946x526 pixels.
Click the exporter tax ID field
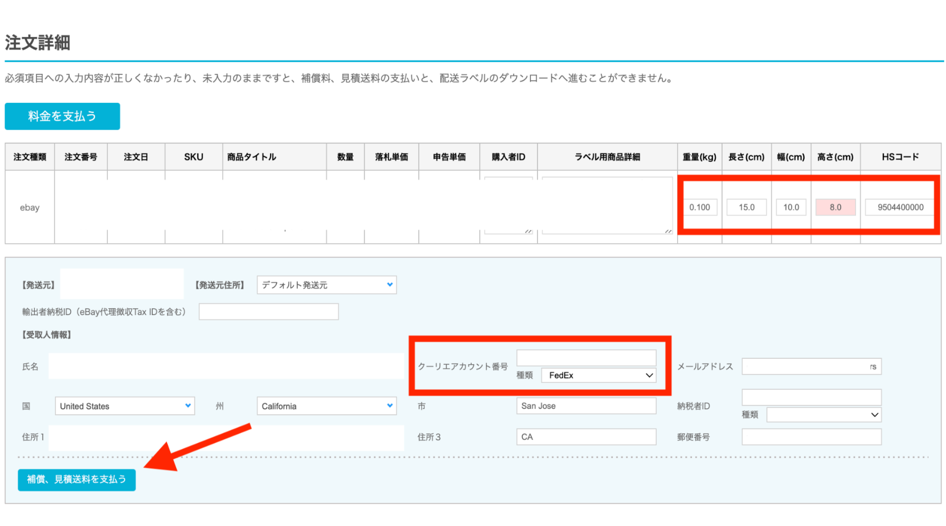click(x=268, y=312)
